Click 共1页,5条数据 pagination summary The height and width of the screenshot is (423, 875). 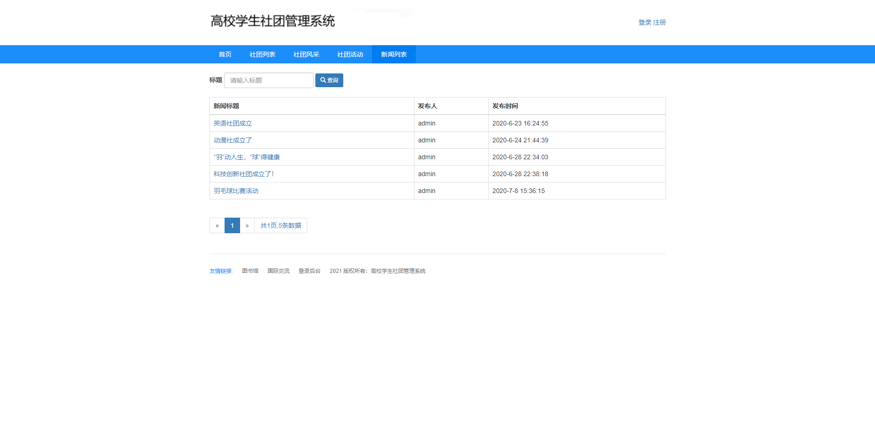(281, 225)
